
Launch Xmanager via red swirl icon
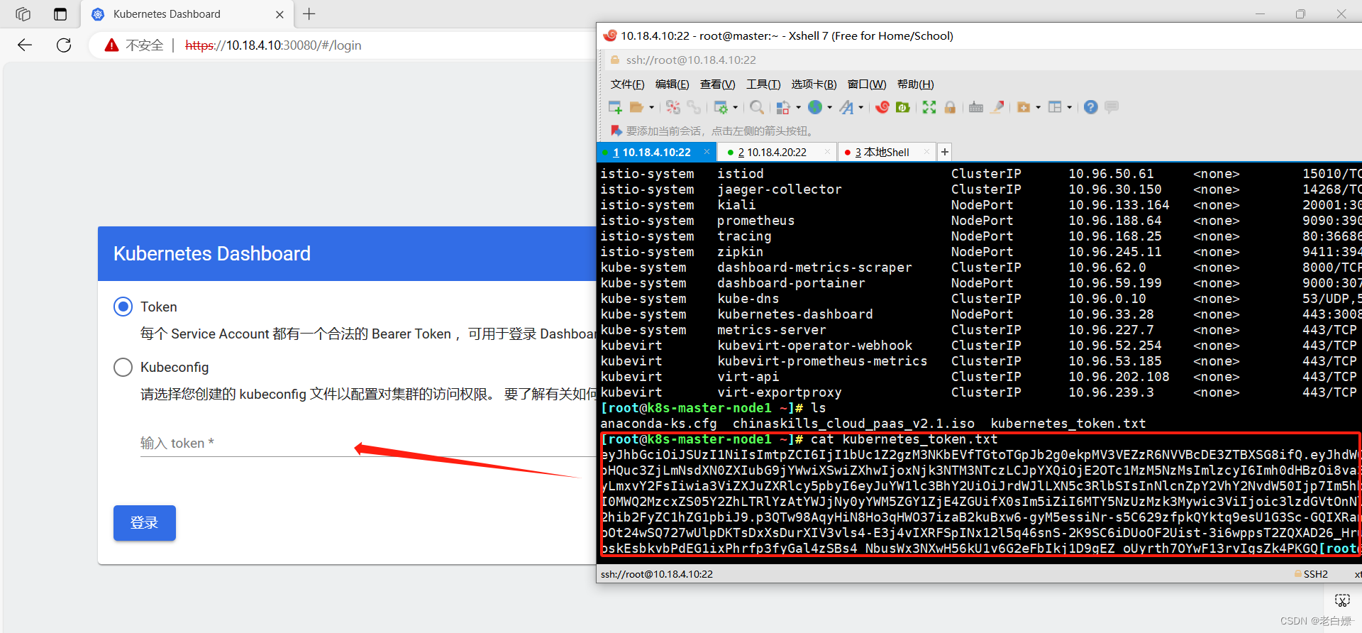point(882,107)
